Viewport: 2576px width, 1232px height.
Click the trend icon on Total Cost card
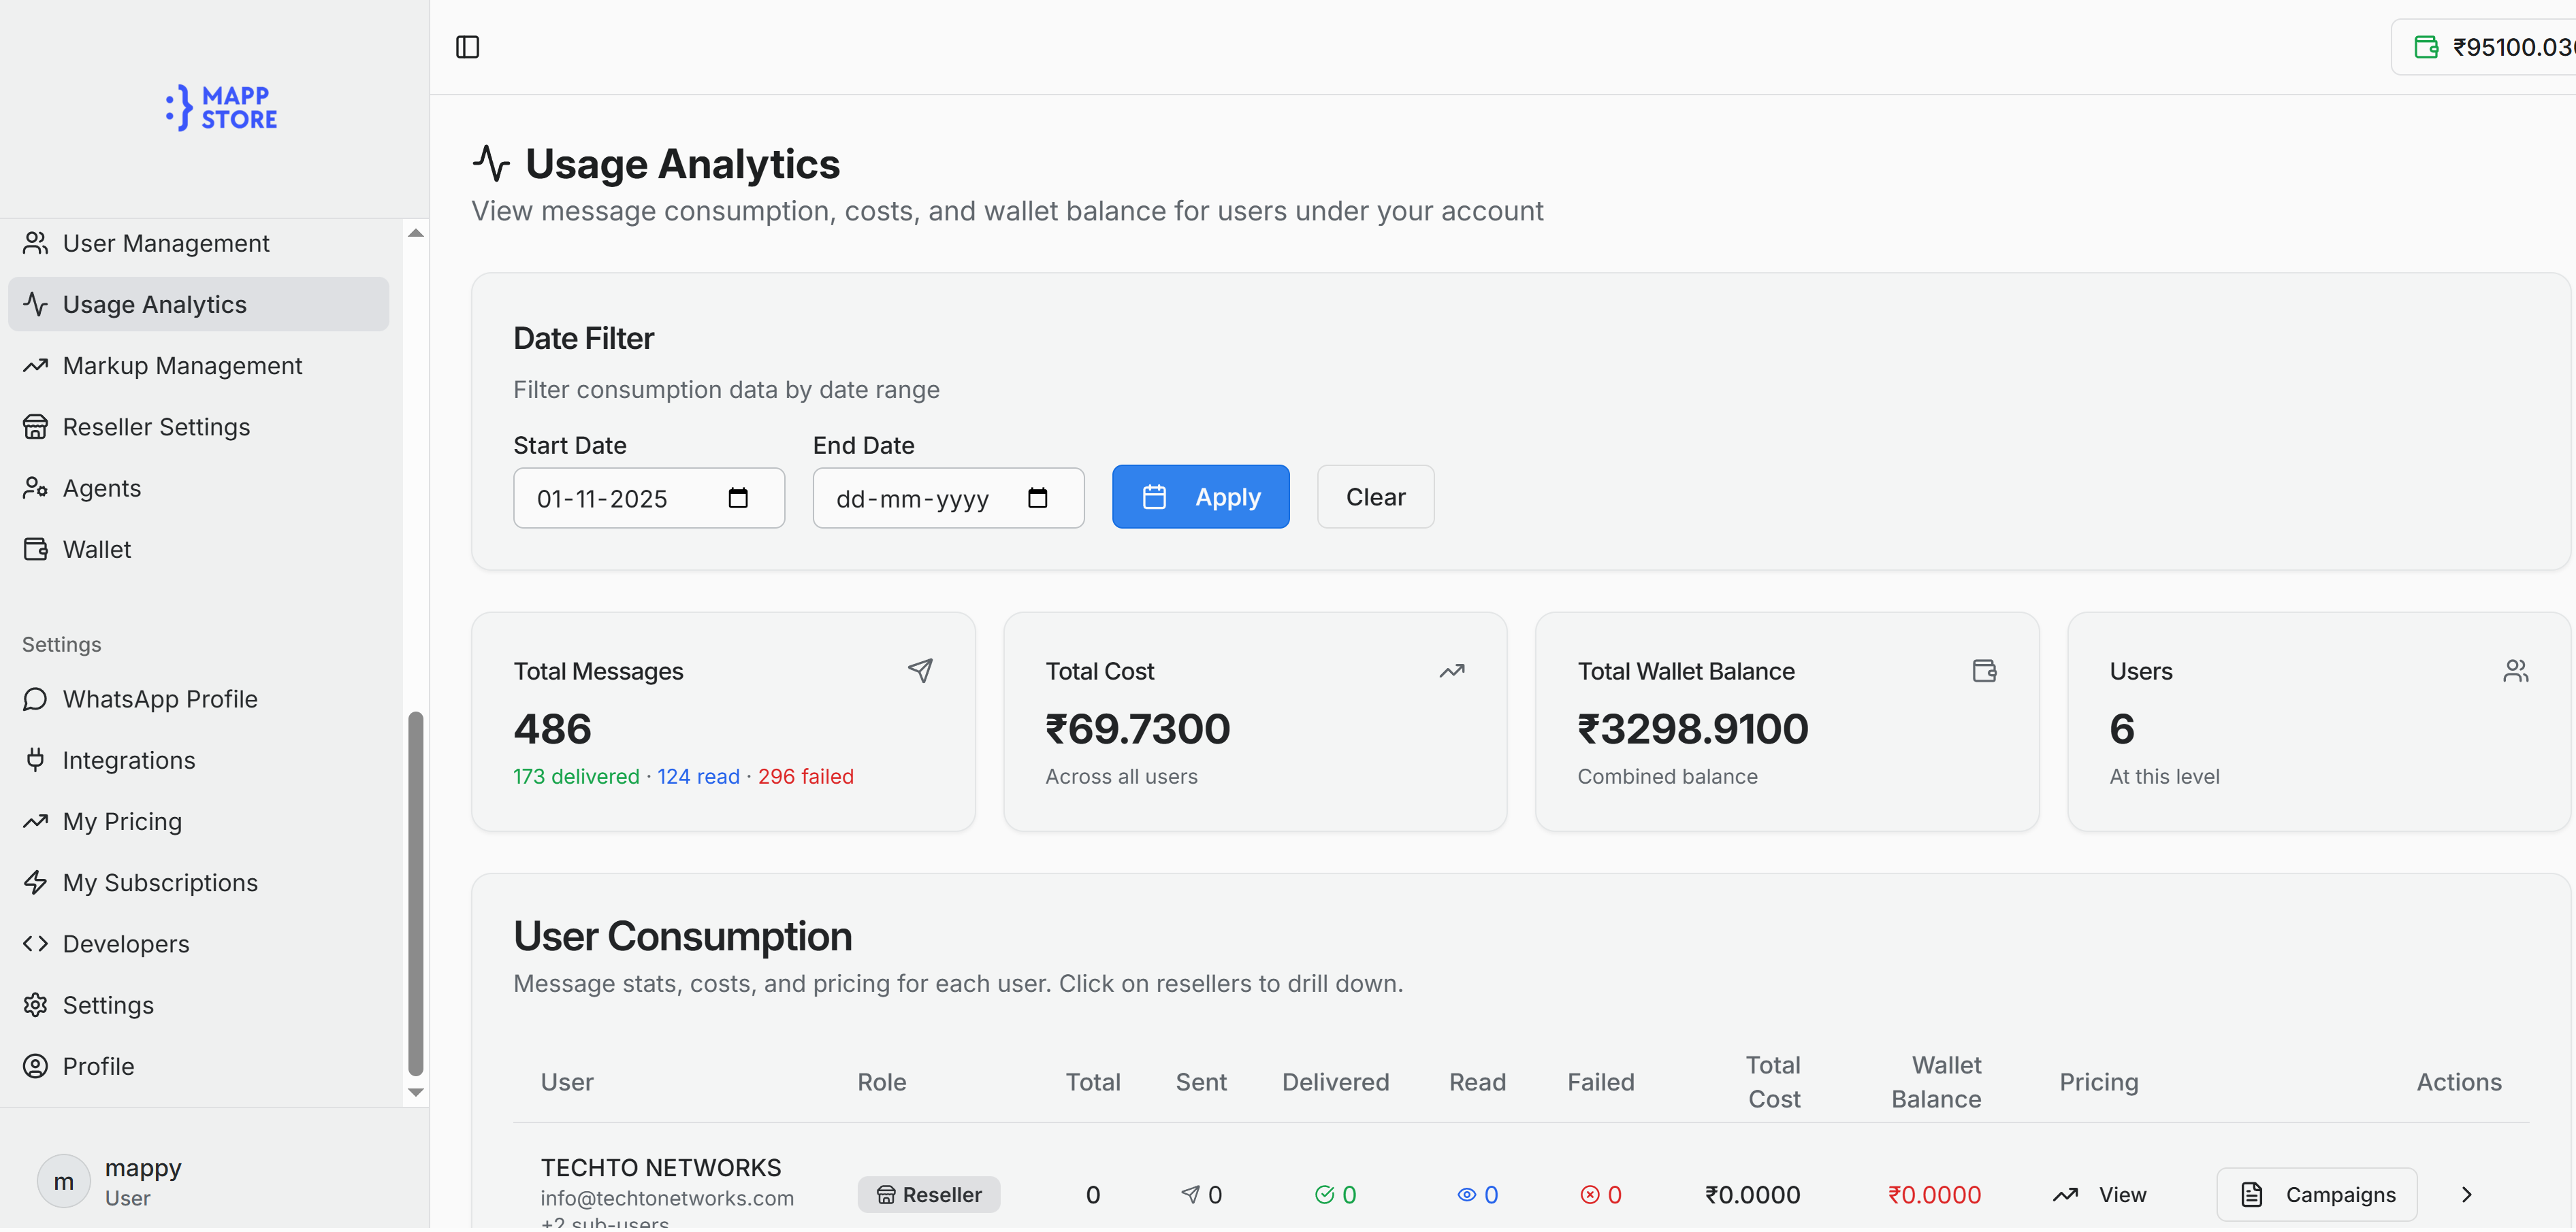pyautogui.click(x=1453, y=671)
